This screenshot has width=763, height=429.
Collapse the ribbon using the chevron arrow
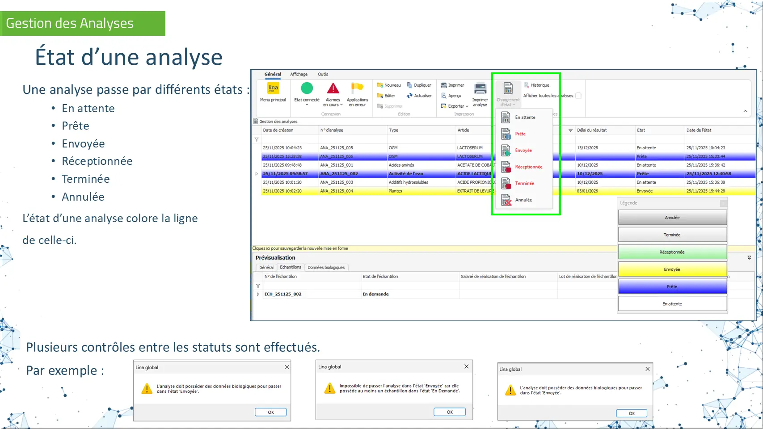[x=745, y=111]
